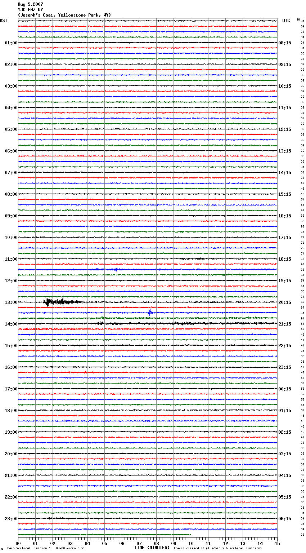
Task: Click the 04:00 MST time label
Action: (x=11, y=108)
